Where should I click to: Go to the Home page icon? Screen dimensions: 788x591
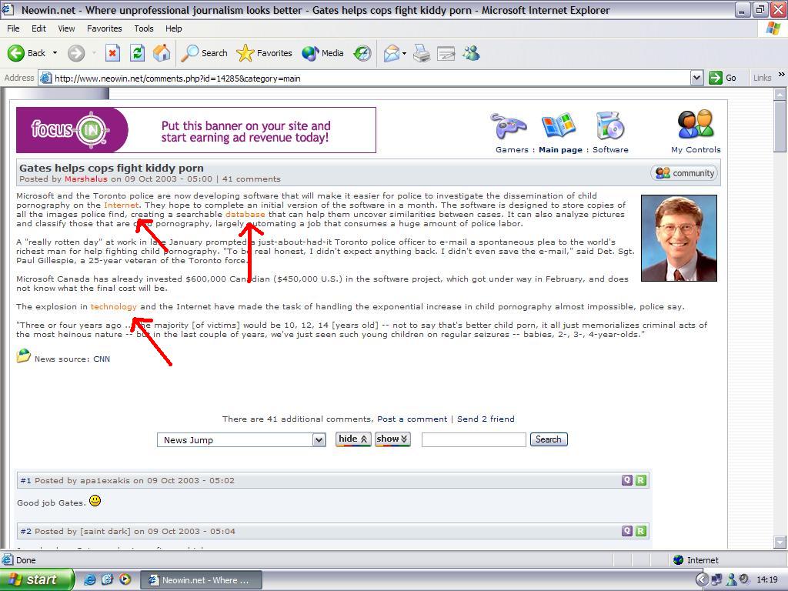[162, 53]
